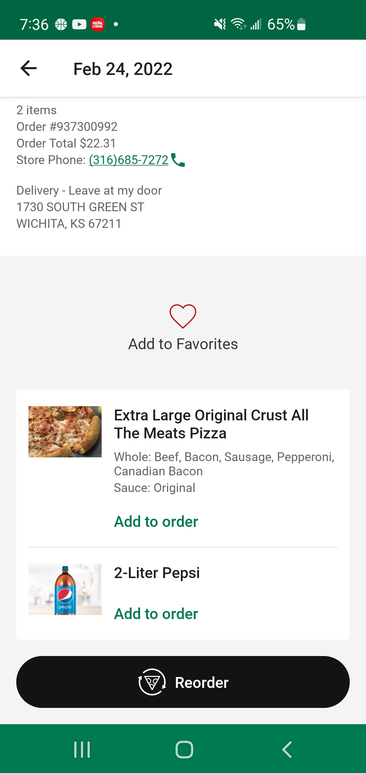Screen dimensions: 366x773
Task: Tap the green phone call icon
Action: pos(178,160)
